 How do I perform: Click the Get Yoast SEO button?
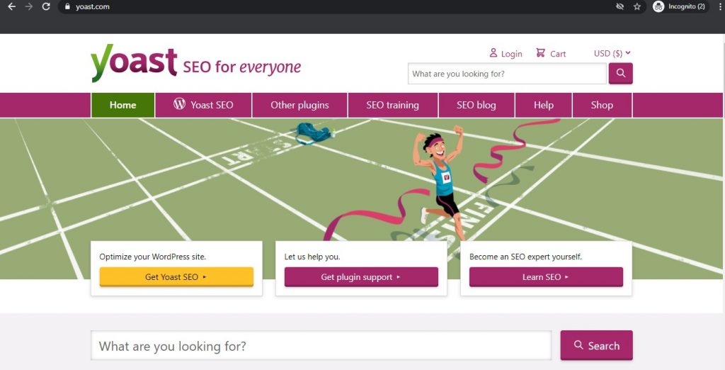point(176,277)
